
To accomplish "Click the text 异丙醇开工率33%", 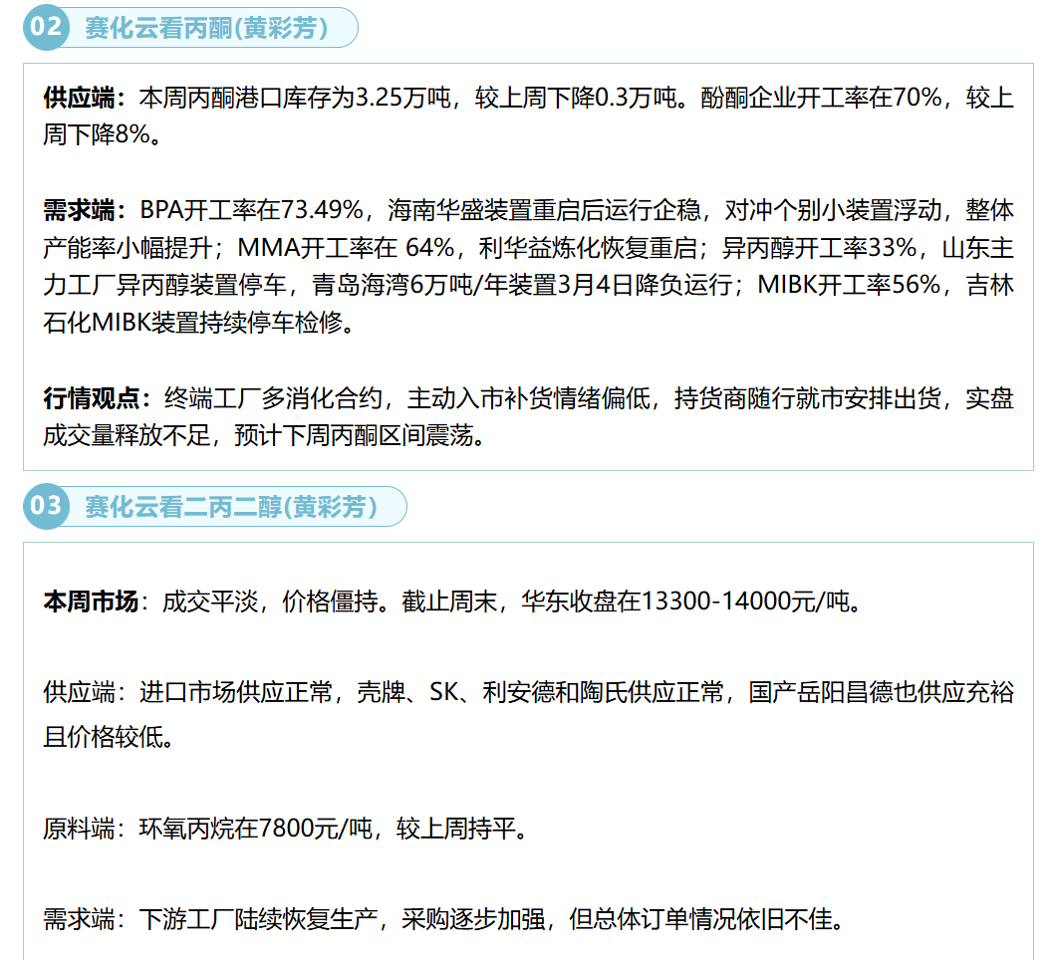I will pos(819,248).
